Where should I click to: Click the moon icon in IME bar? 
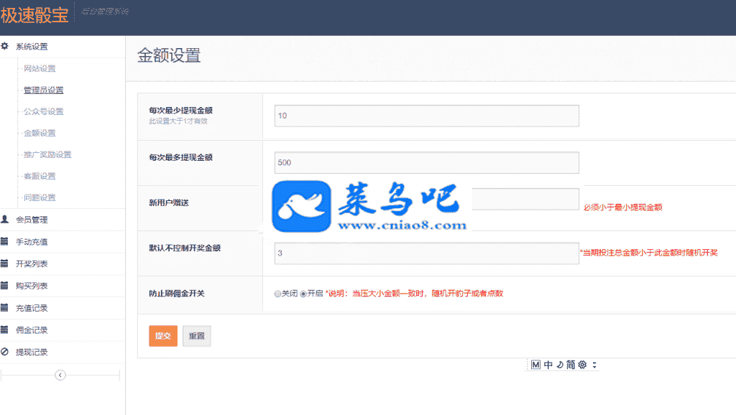point(559,365)
